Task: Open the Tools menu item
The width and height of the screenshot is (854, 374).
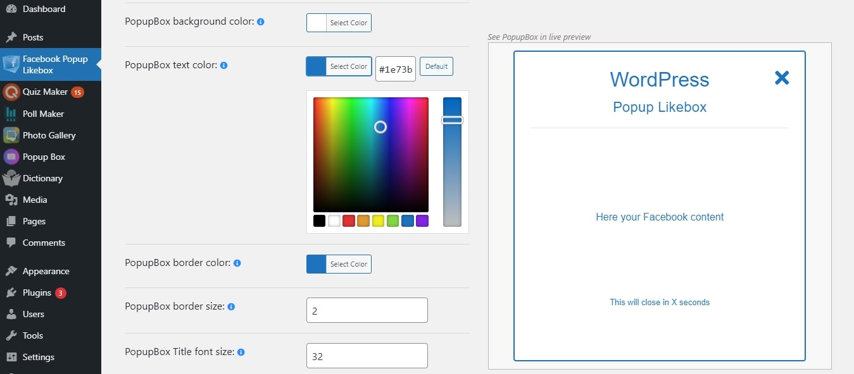Action: (51, 335)
